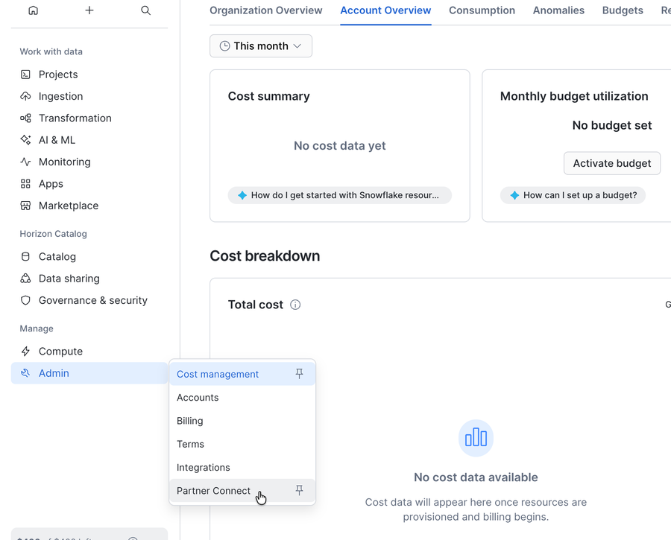Select Billing in Admin submenu

tap(242, 421)
